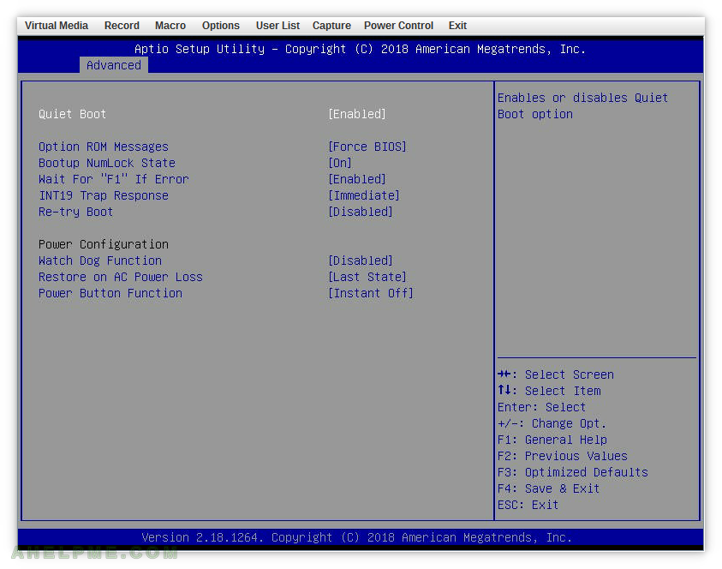The width and height of the screenshot is (722, 569).
Task: Open the Options menu
Action: 221,26
